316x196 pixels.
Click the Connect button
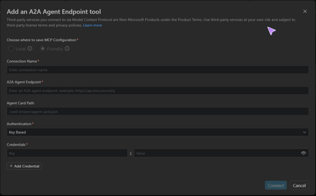[276, 185]
